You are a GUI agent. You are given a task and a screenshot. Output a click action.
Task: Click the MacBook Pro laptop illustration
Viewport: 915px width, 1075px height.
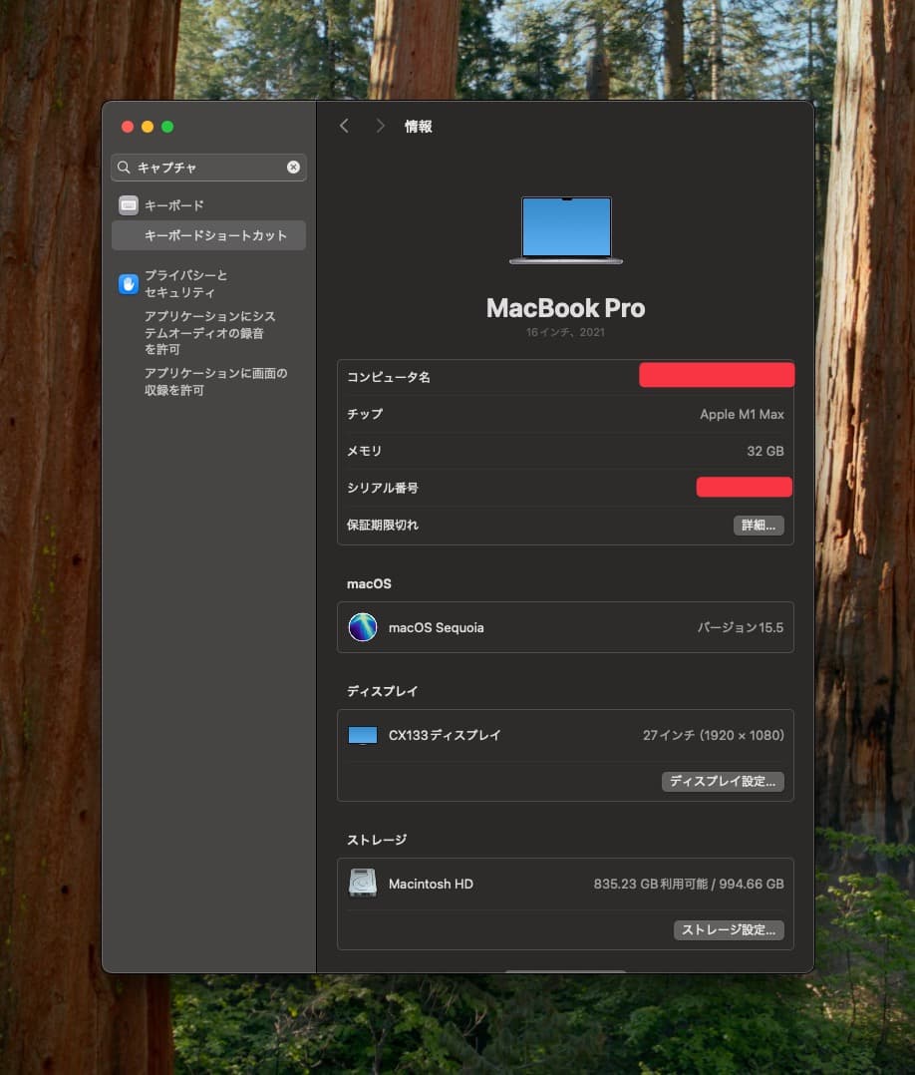pos(566,227)
